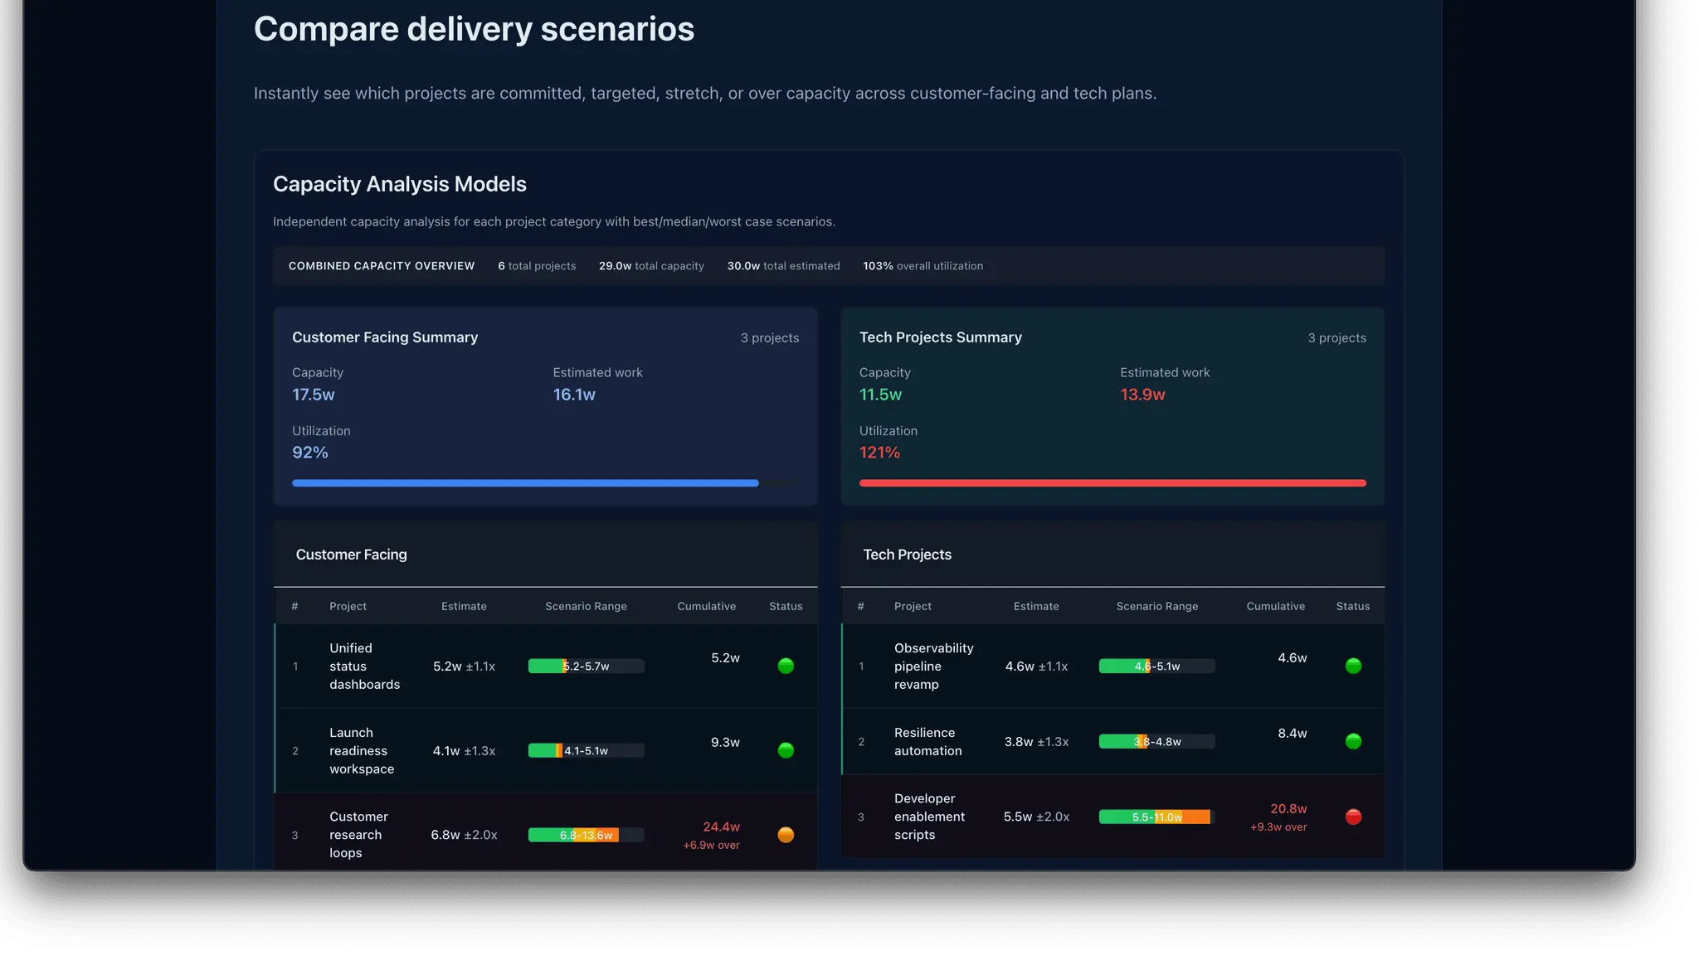This screenshot has height=955, width=1699.
Task: Click the "Customer Facing Summary" card title
Action: 385,337
